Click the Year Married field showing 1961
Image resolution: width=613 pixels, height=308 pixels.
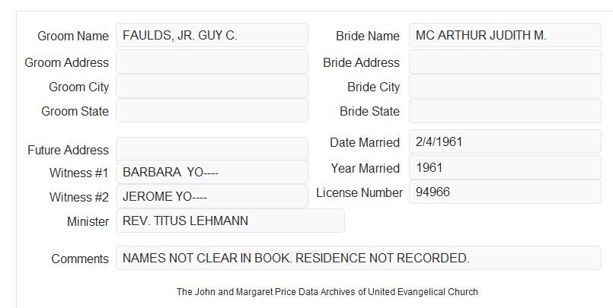click(505, 167)
